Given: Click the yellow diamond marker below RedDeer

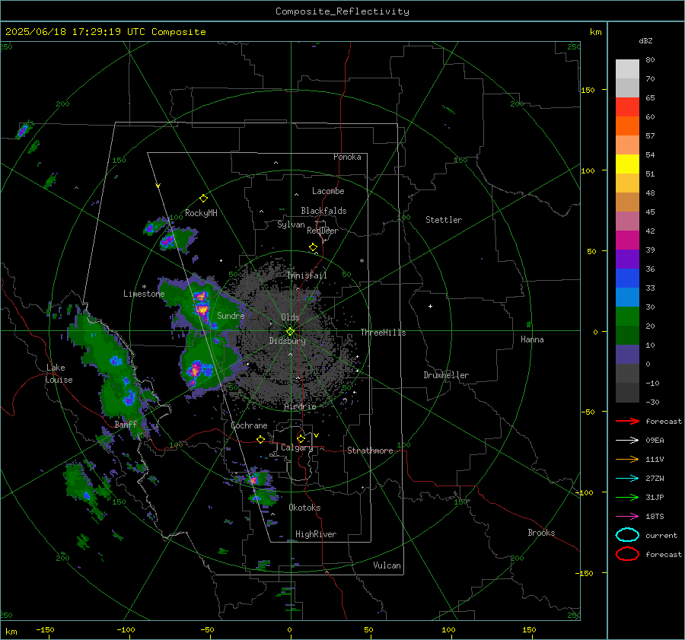Looking at the screenshot, I should 313,247.
